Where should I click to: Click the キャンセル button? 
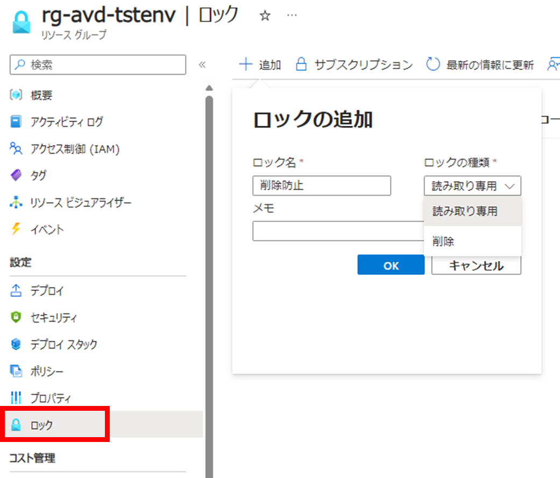click(476, 266)
